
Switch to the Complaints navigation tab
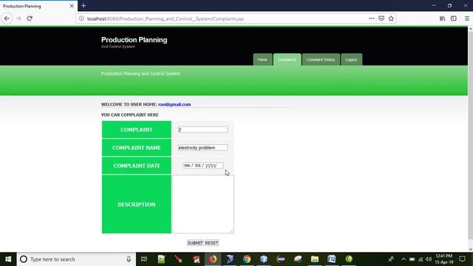coord(287,60)
